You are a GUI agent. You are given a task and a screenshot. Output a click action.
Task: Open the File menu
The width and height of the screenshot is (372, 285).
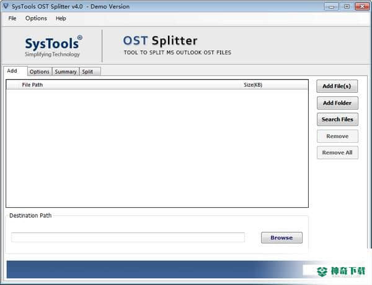coord(12,19)
